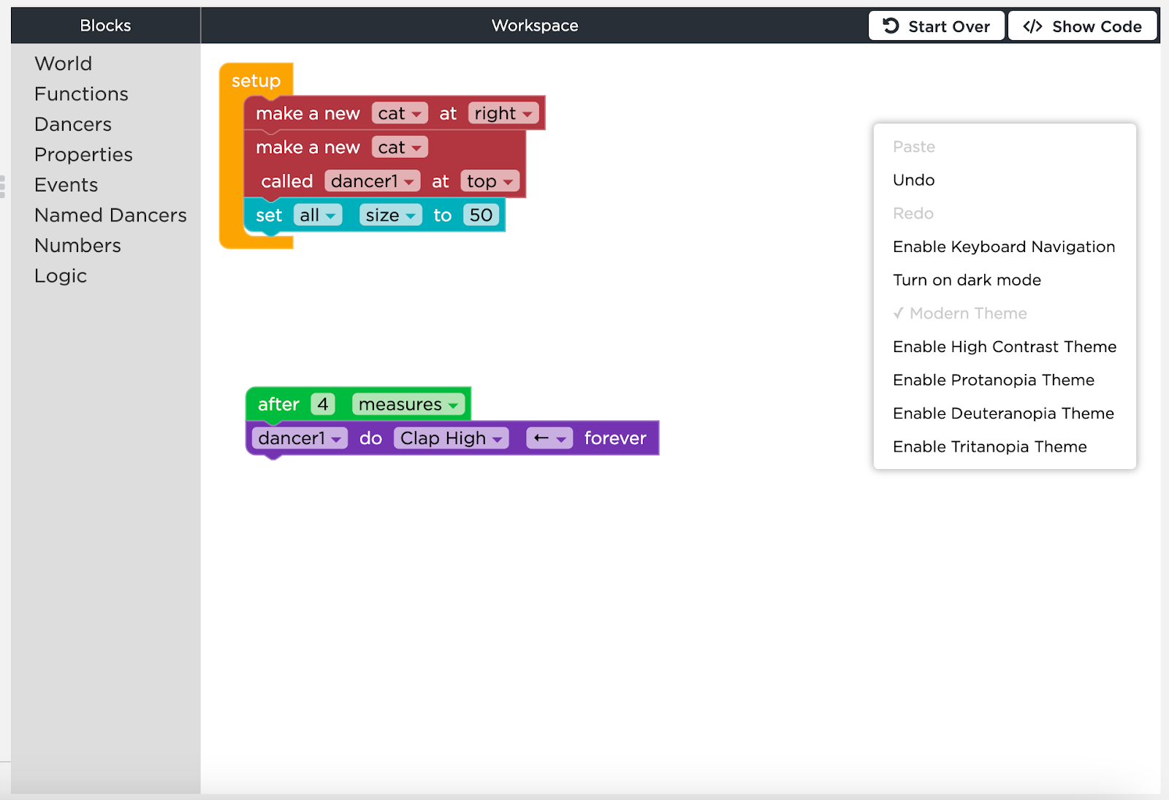Click the number field showing 50
The width and height of the screenshot is (1169, 800).
point(481,216)
